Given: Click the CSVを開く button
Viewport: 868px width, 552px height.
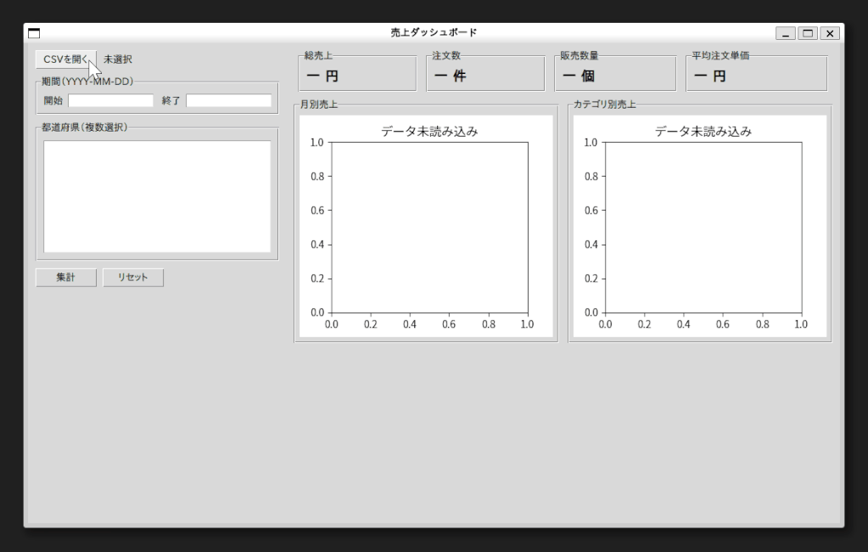Looking at the screenshot, I should [65, 59].
